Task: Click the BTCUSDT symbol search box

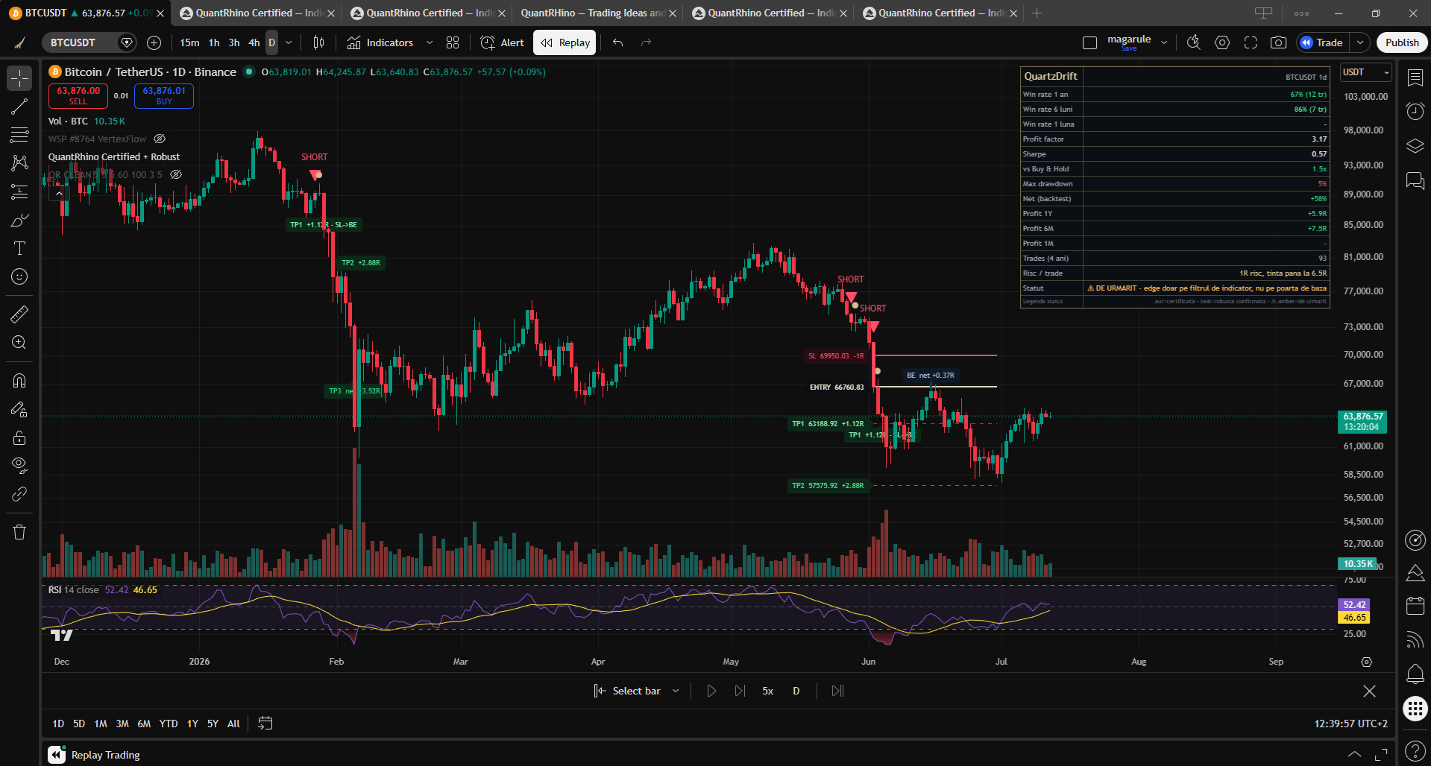Action: (82, 42)
